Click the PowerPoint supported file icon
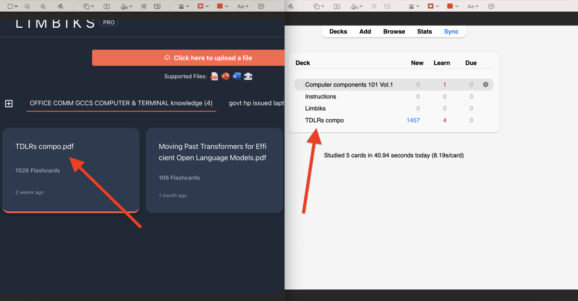The height and width of the screenshot is (301, 578). coord(225,77)
